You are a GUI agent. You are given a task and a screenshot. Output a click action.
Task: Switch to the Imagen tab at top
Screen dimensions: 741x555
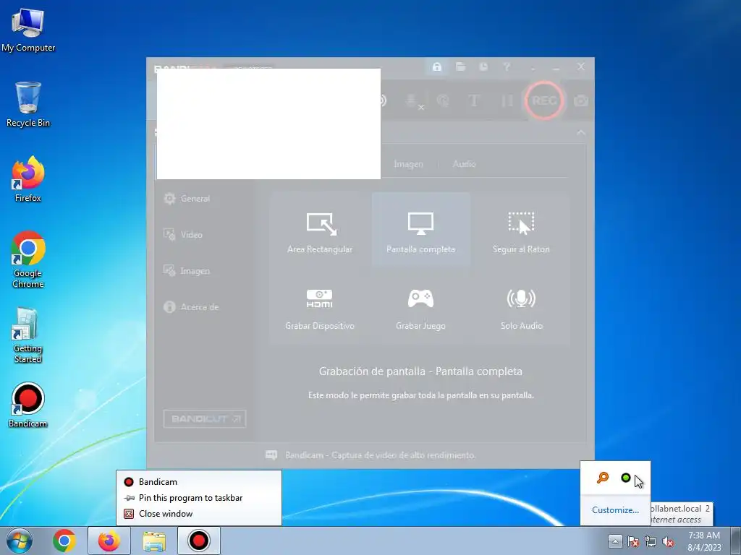pos(408,164)
